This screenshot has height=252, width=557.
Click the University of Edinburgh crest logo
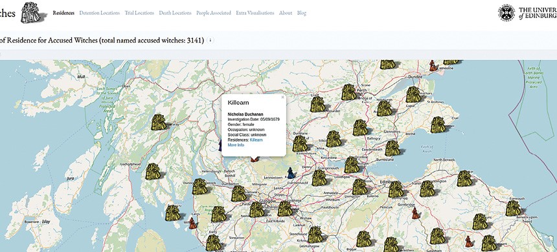(x=506, y=13)
